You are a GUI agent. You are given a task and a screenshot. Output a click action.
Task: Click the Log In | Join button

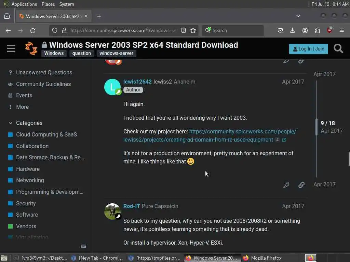click(309, 49)
